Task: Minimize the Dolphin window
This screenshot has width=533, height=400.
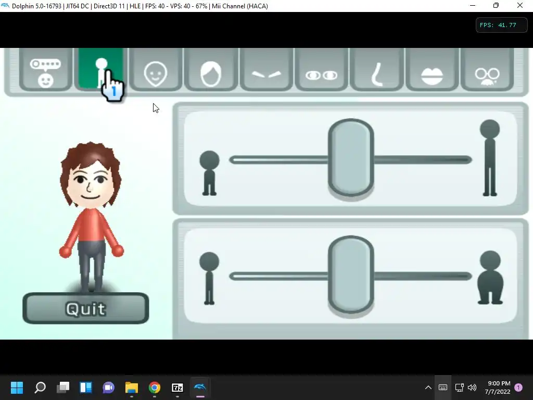Action: tap(473, 5)
